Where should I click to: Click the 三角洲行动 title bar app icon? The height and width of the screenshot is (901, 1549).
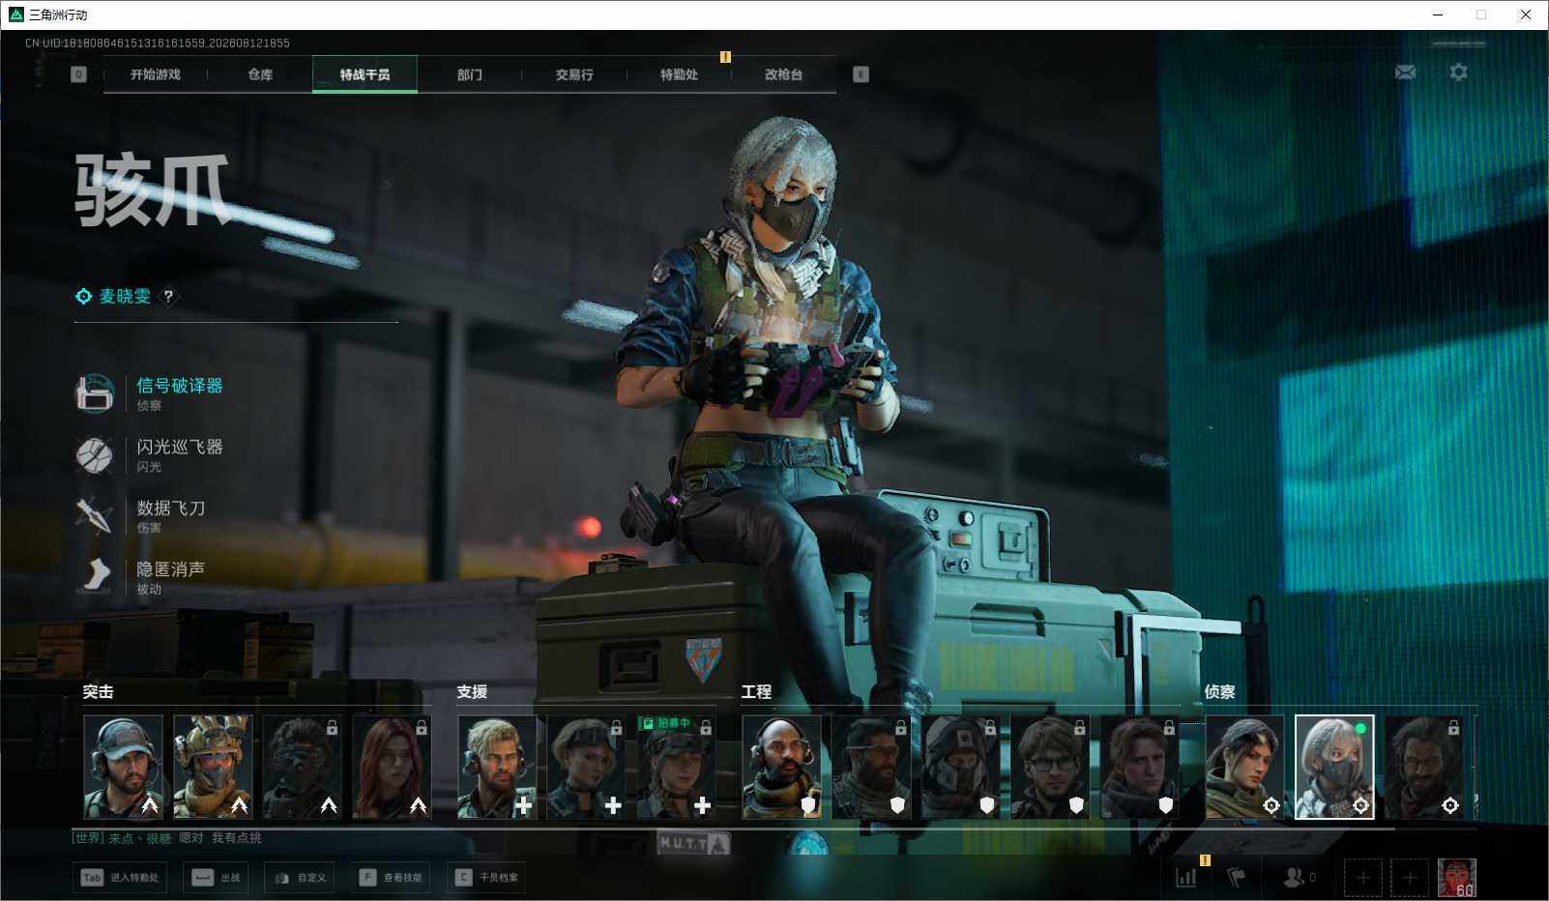(16, 15)
